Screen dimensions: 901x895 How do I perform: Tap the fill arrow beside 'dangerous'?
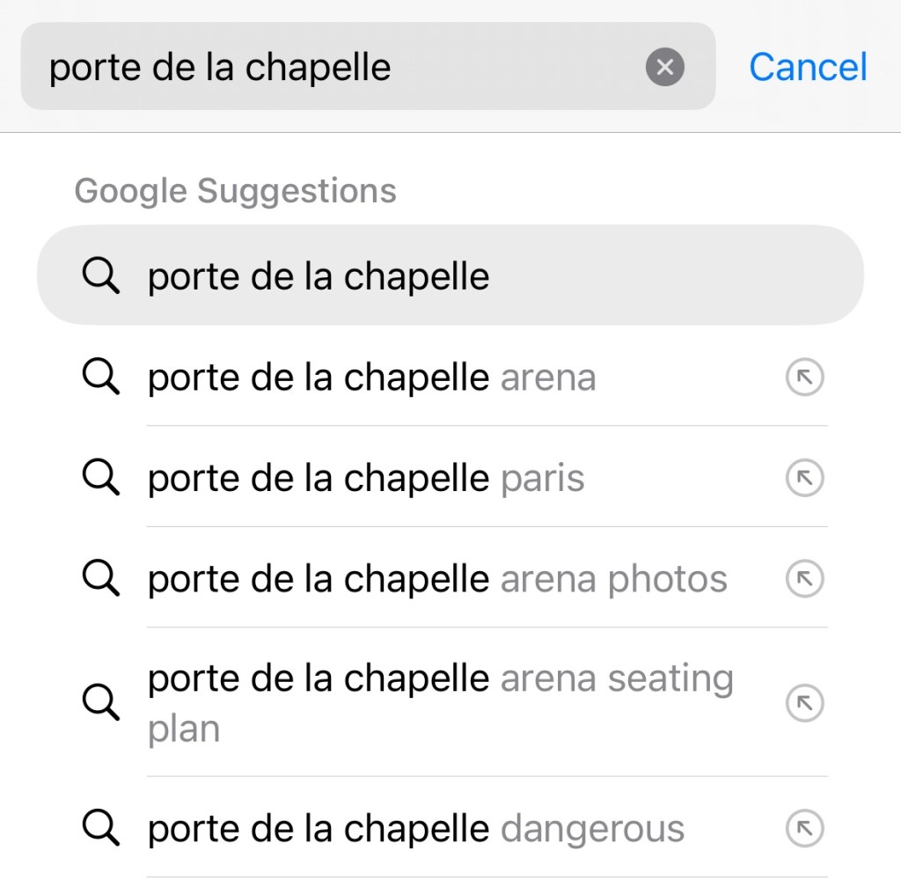coord(803,828)
